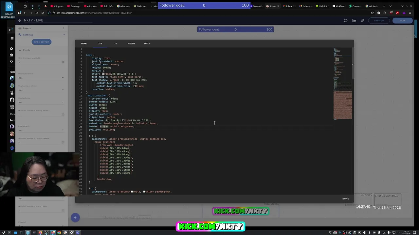Click the hsl swatch on the box-shadow line
This screenshot has width=419, height=235.
(x=123, y=120)
